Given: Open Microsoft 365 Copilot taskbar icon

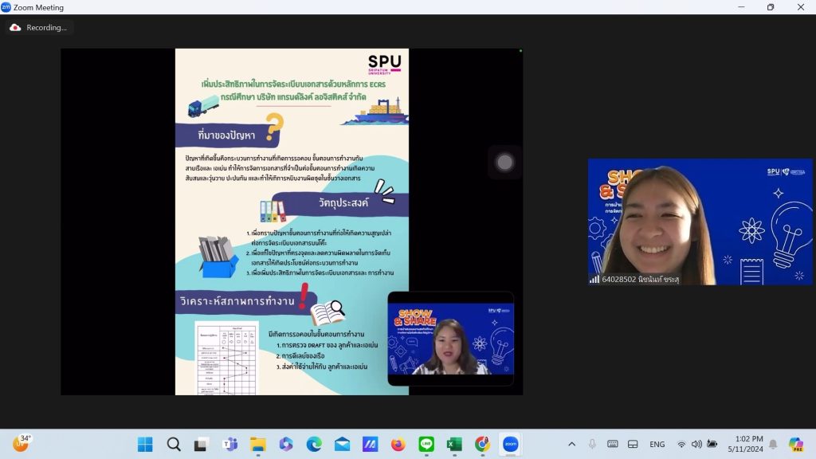Looking at the screenshot, I should tap(286, 445).
